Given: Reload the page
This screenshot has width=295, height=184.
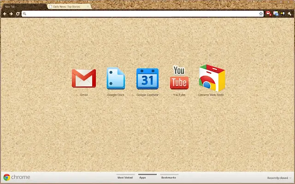Looking at the screenshot, I should click(x=18, y=14).
